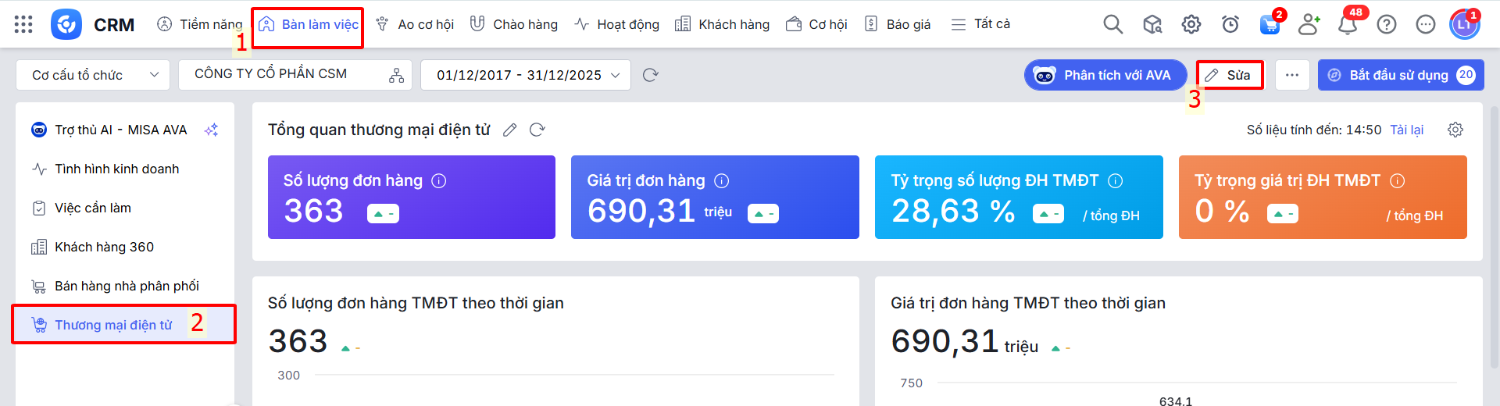
Task: Open the settings gear in top bar
Action: point(1191,24)
